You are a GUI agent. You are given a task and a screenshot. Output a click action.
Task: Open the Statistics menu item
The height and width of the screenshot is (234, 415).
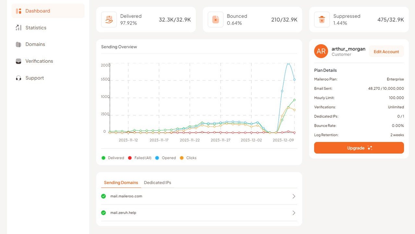click(x=36, y=28)
